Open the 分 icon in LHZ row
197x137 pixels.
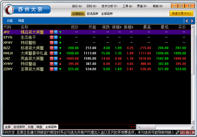[56, 58]
